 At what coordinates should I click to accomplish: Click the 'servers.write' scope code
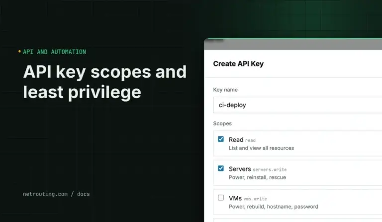pyautogui.click(x=270, y=169)
